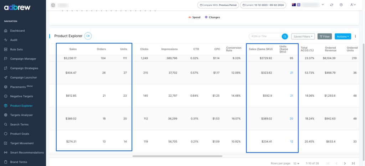Open Product Goals menu item

[20, 134]
